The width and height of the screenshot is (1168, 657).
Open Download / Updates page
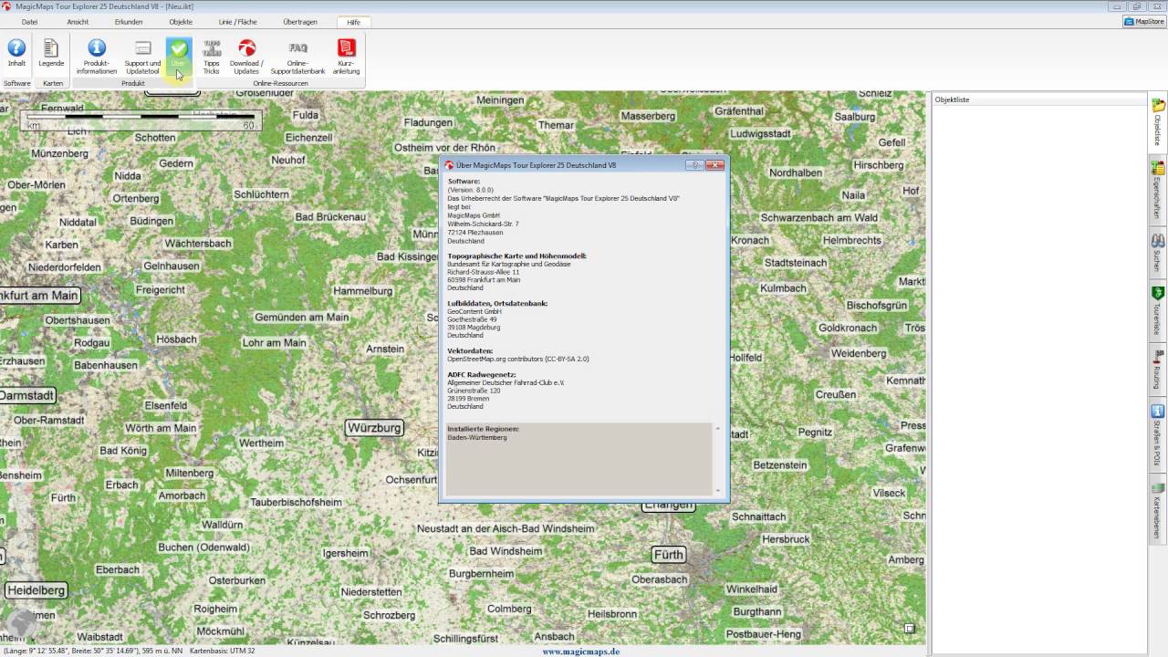pyautogui.click(x=246, y=57)
